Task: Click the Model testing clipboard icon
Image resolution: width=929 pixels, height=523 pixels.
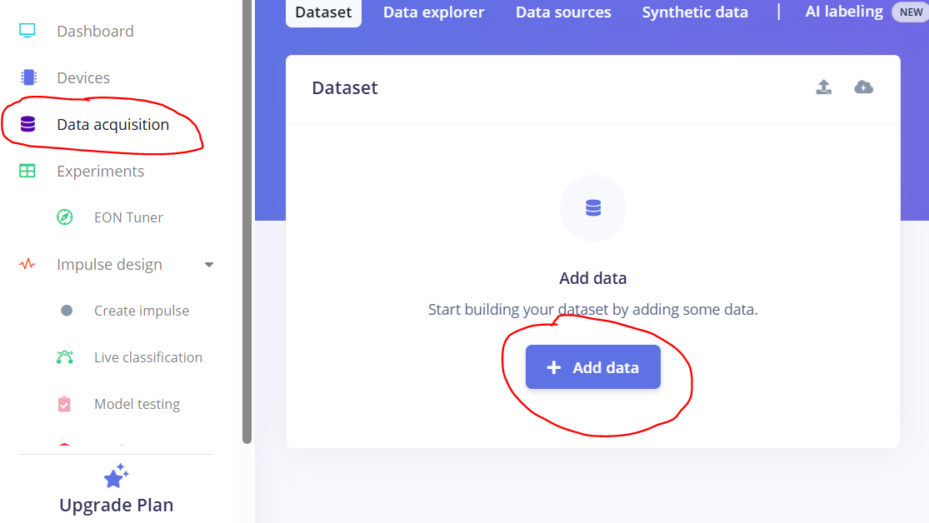Action: point(65,404)
